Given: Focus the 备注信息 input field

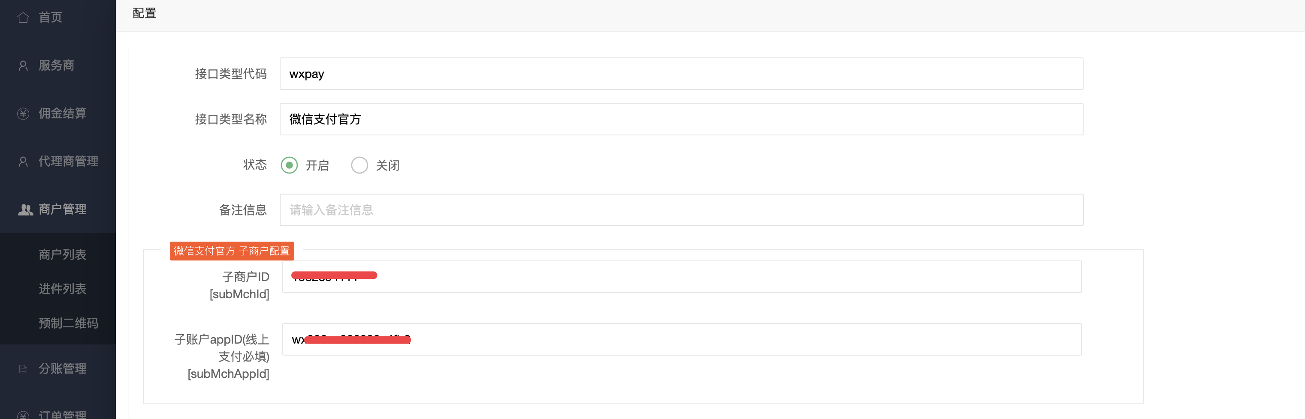Looking at the screenshot, I should point(681,210).
